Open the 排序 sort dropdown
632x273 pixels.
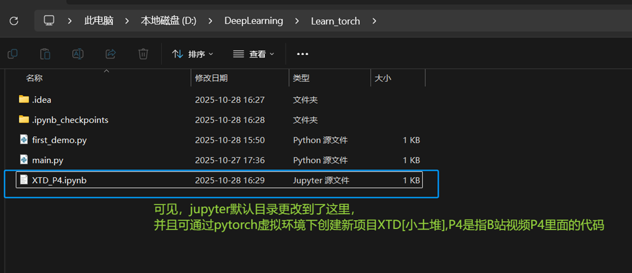(x=192, y=54)
